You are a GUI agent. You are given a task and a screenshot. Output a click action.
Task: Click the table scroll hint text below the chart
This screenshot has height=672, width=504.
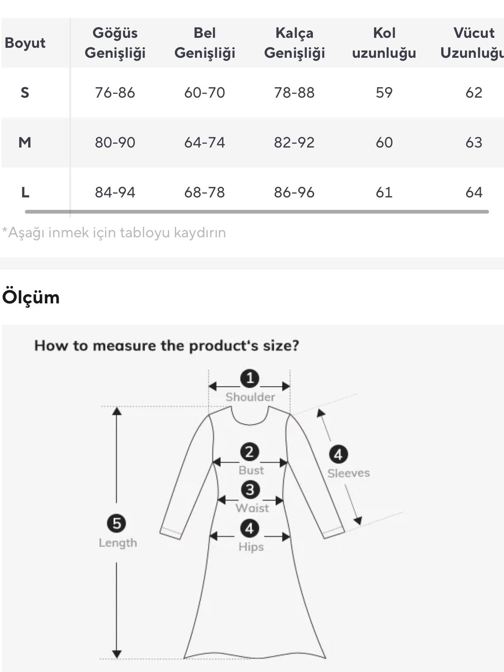tap(114, 233)
